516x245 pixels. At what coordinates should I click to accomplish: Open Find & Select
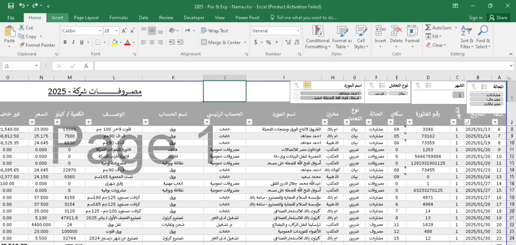[483, 37]
